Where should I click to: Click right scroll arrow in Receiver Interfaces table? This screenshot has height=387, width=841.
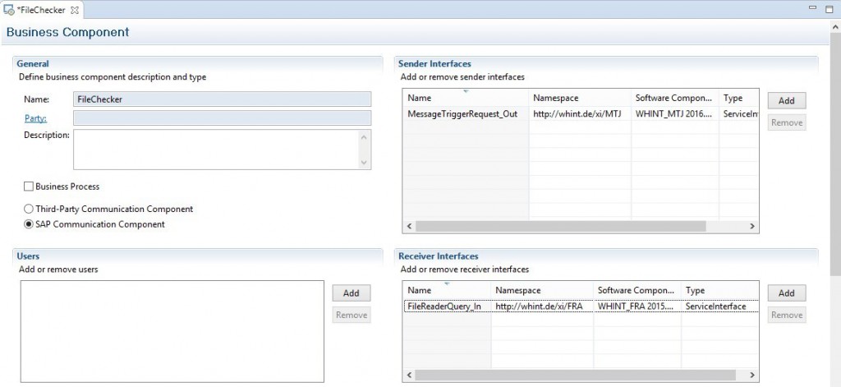[752, 375]
